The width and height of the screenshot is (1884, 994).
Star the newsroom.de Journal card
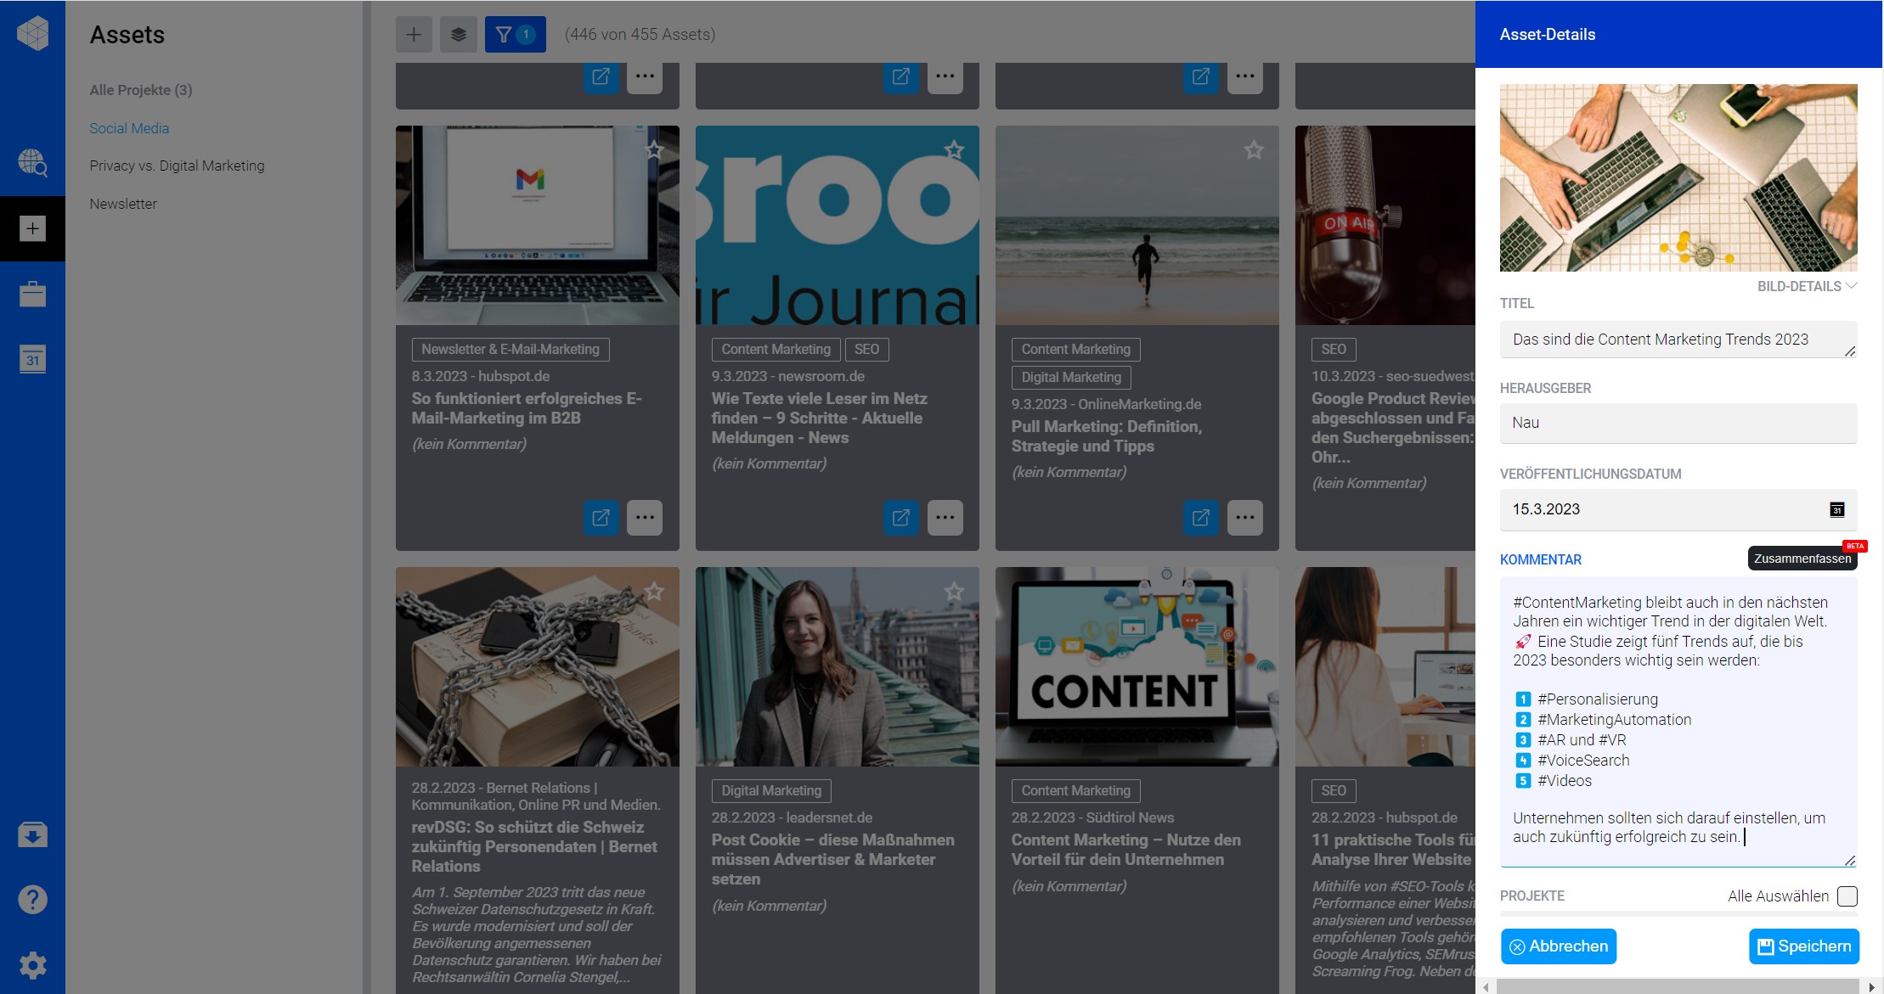point(955,150)
